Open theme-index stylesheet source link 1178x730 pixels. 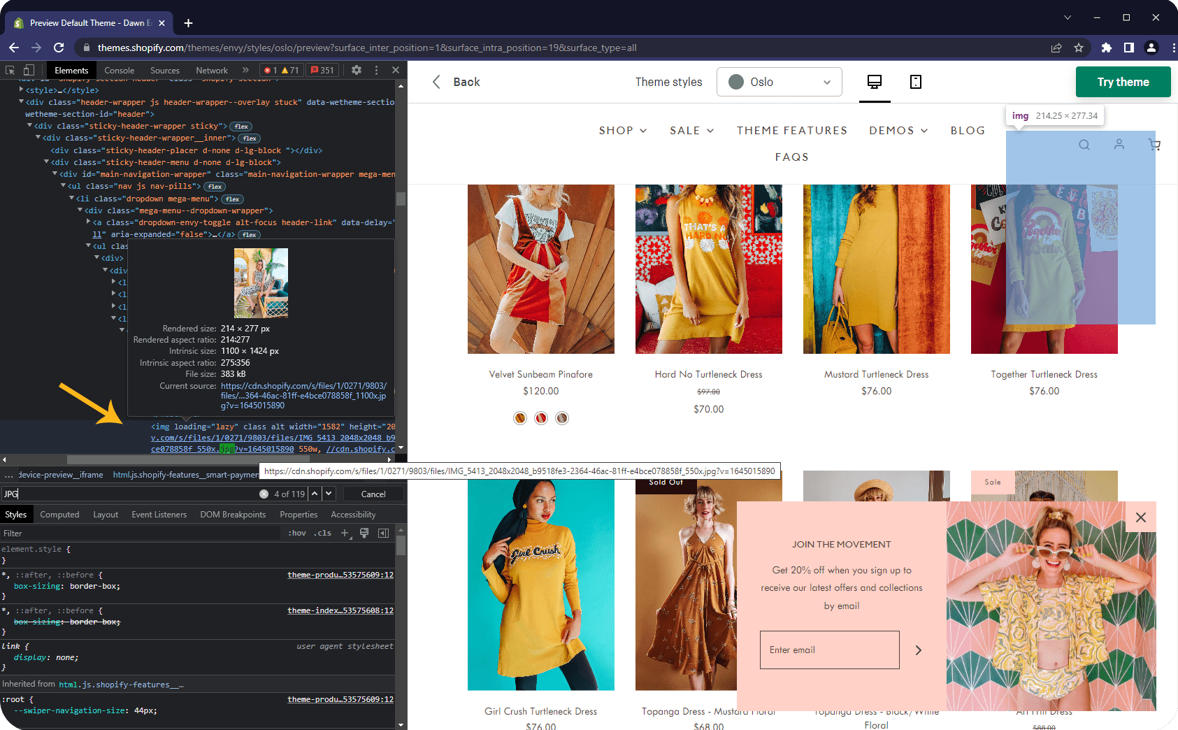[340, 610]
